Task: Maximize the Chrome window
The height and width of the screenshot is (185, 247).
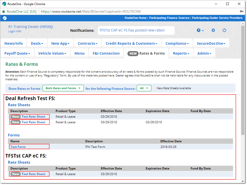Action: (x=227, y=4)
